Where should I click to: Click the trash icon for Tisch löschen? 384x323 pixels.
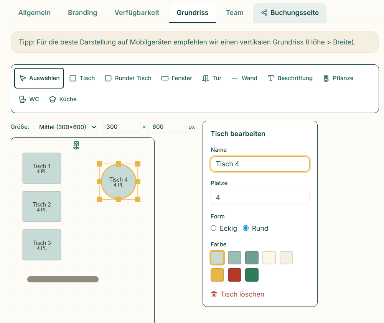214,294
